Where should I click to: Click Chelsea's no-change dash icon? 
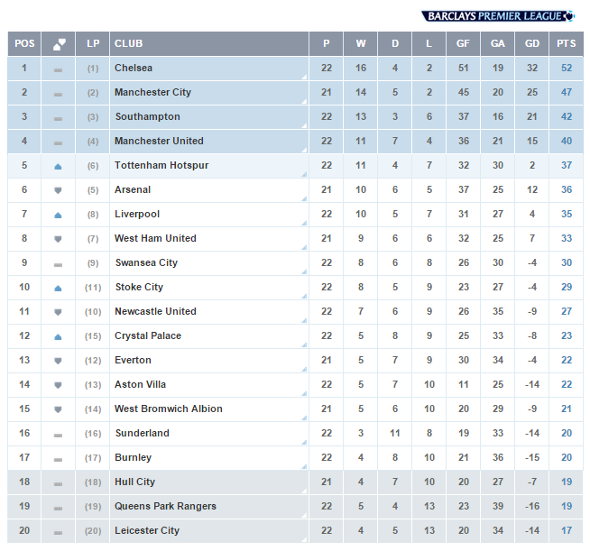pyautogui.click(x=59, y=69)
